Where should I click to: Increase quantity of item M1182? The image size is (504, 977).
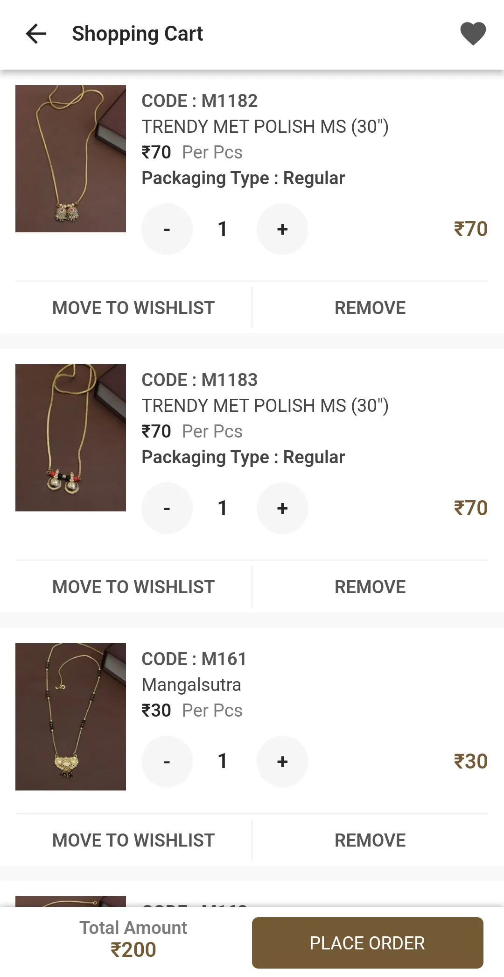(282, 229)
